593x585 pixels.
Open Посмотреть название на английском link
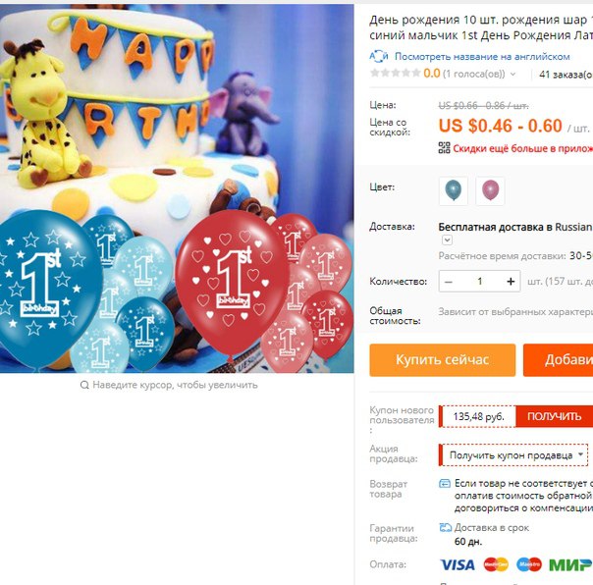(x=482, y=57)
